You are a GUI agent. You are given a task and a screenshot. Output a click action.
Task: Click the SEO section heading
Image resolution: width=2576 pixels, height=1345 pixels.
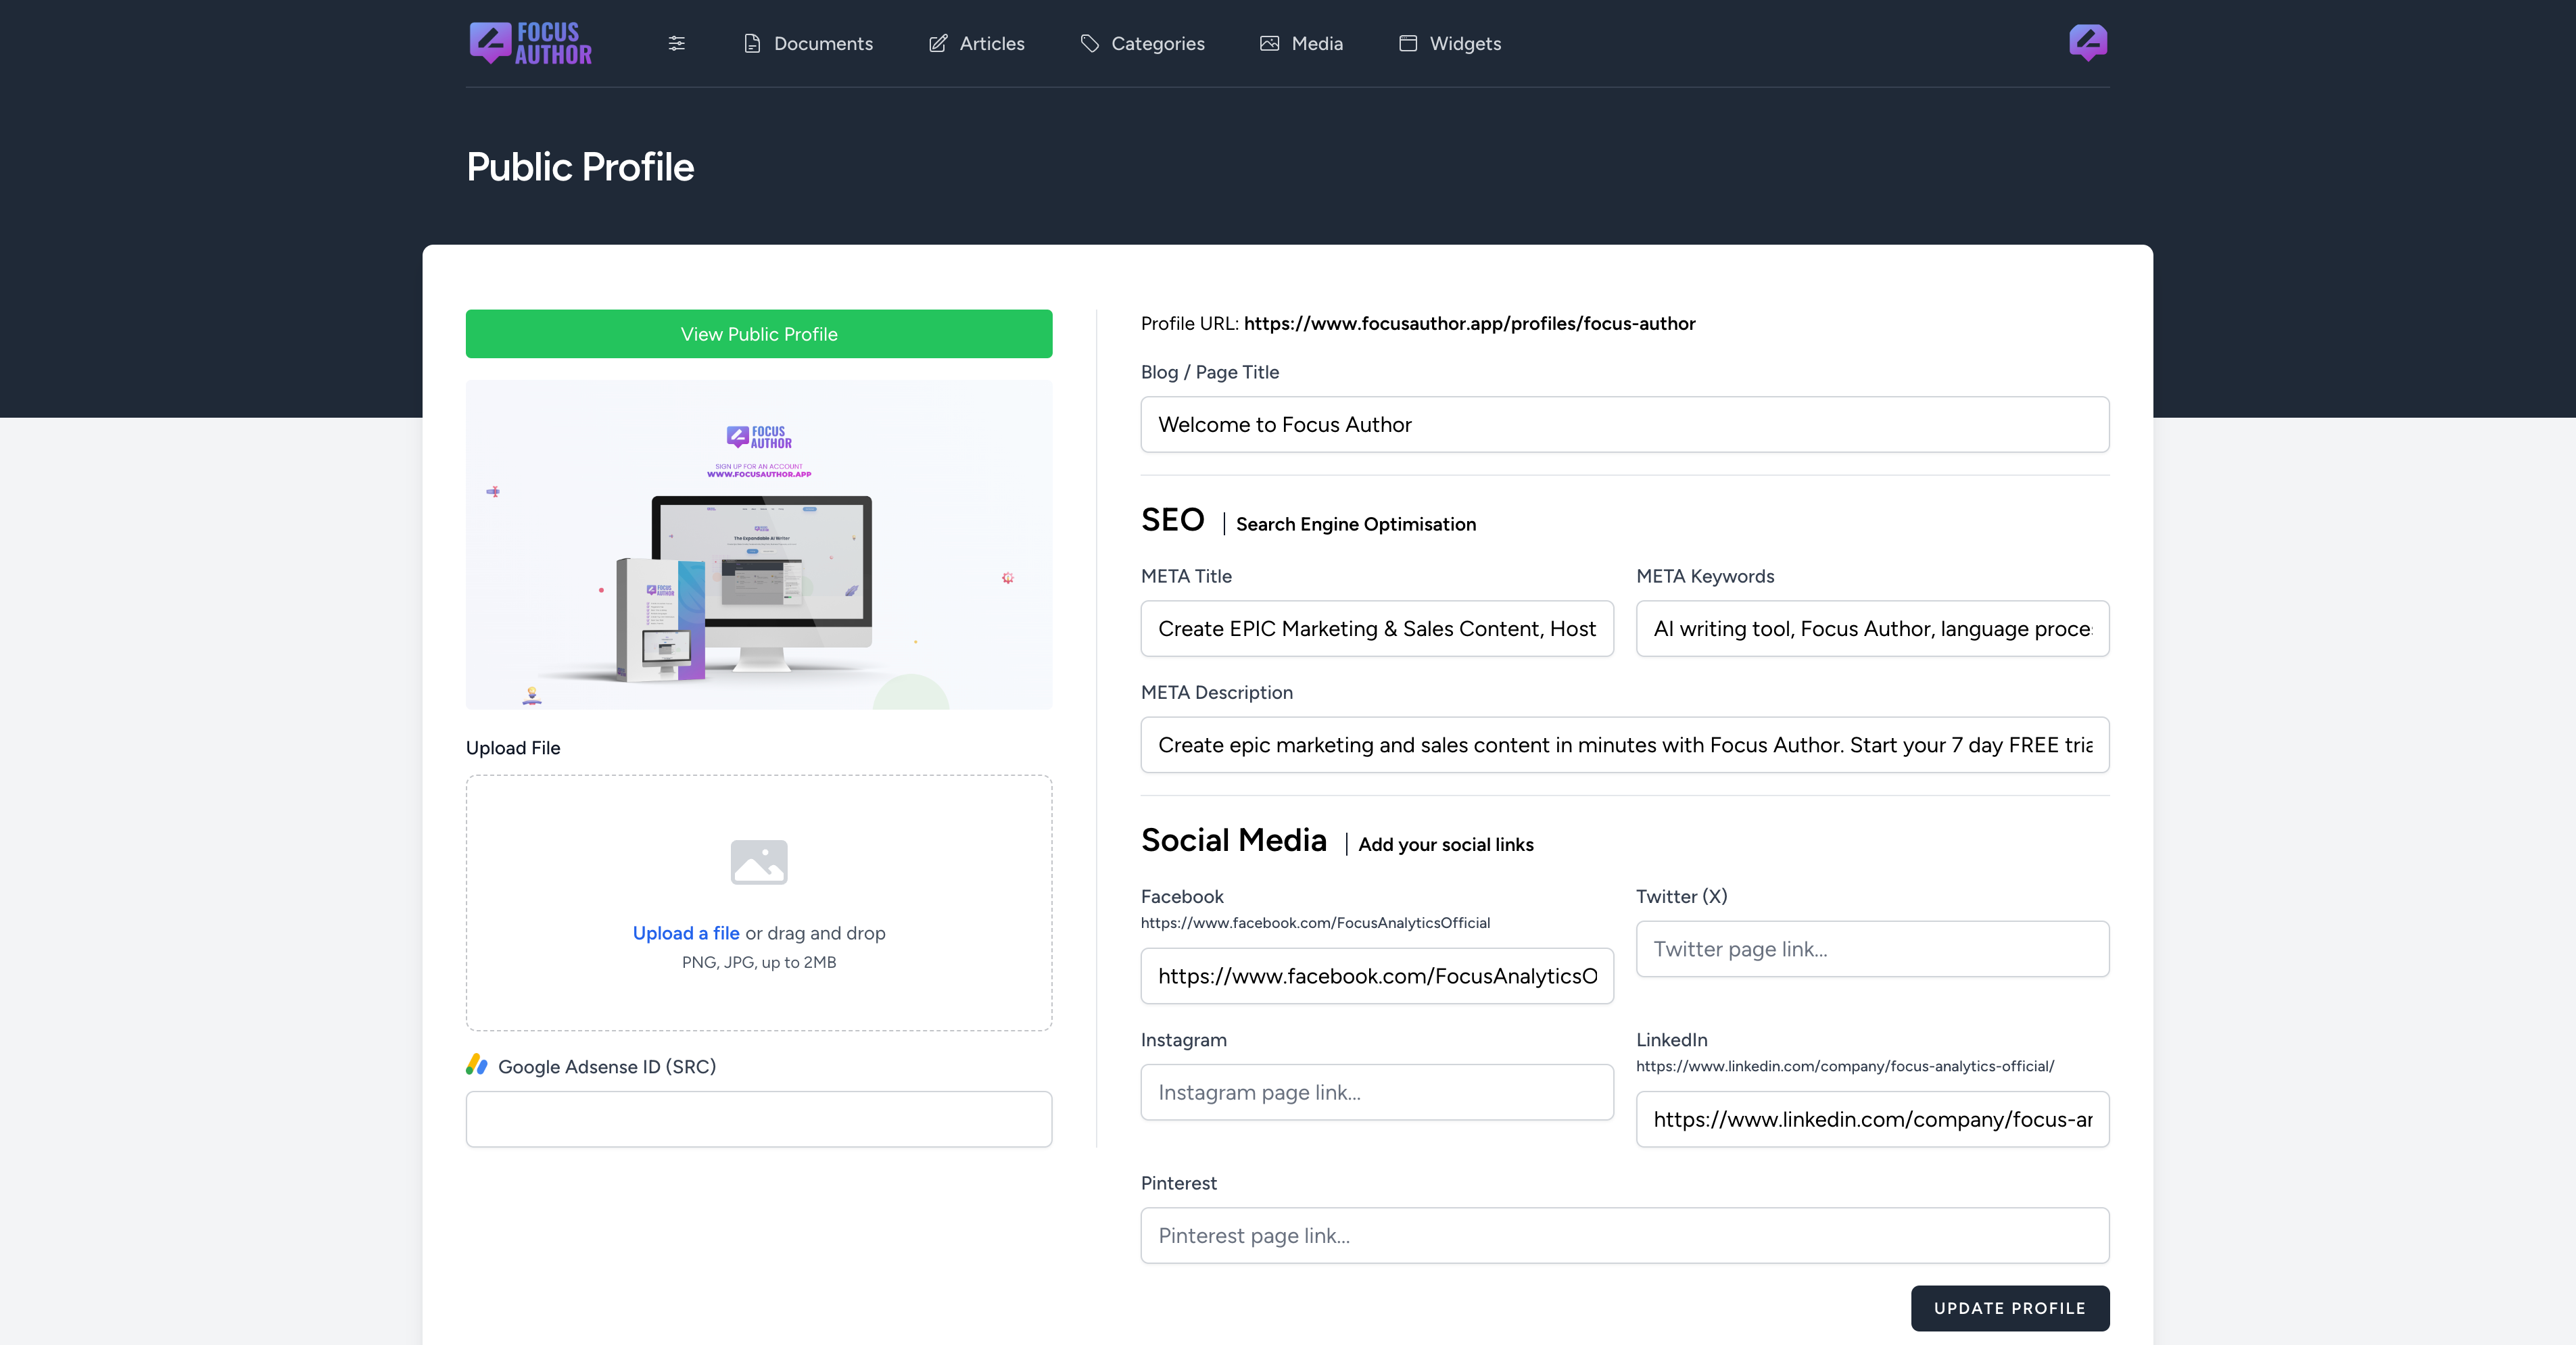coord(1173,520)
